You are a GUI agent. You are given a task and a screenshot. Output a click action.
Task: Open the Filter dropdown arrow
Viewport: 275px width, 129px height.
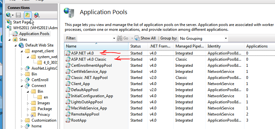(x=114, y=38)
